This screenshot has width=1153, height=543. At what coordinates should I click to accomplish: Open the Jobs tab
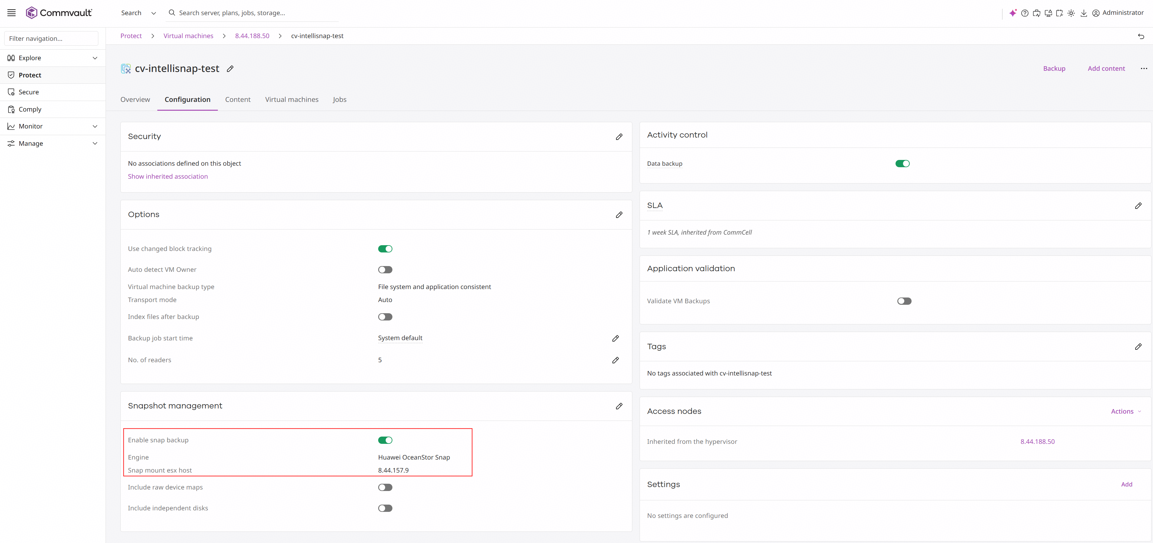point(340,99)
